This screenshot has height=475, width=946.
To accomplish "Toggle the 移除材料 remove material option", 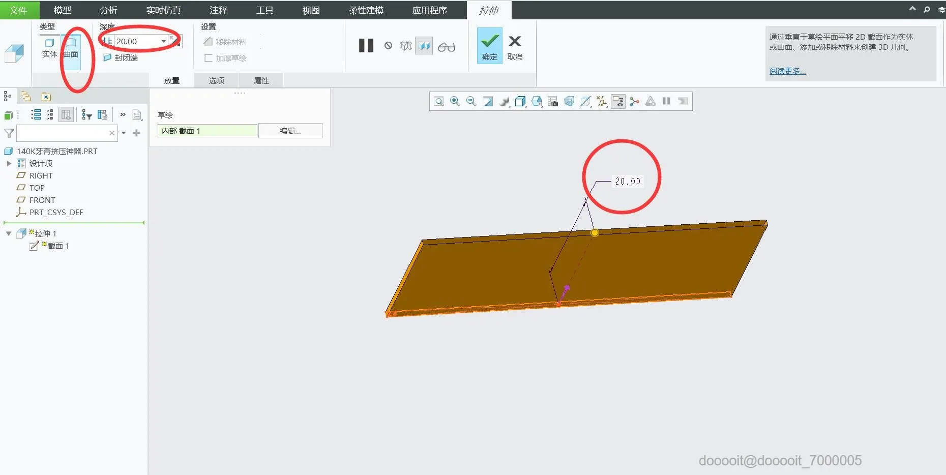I will pos(225,42).
